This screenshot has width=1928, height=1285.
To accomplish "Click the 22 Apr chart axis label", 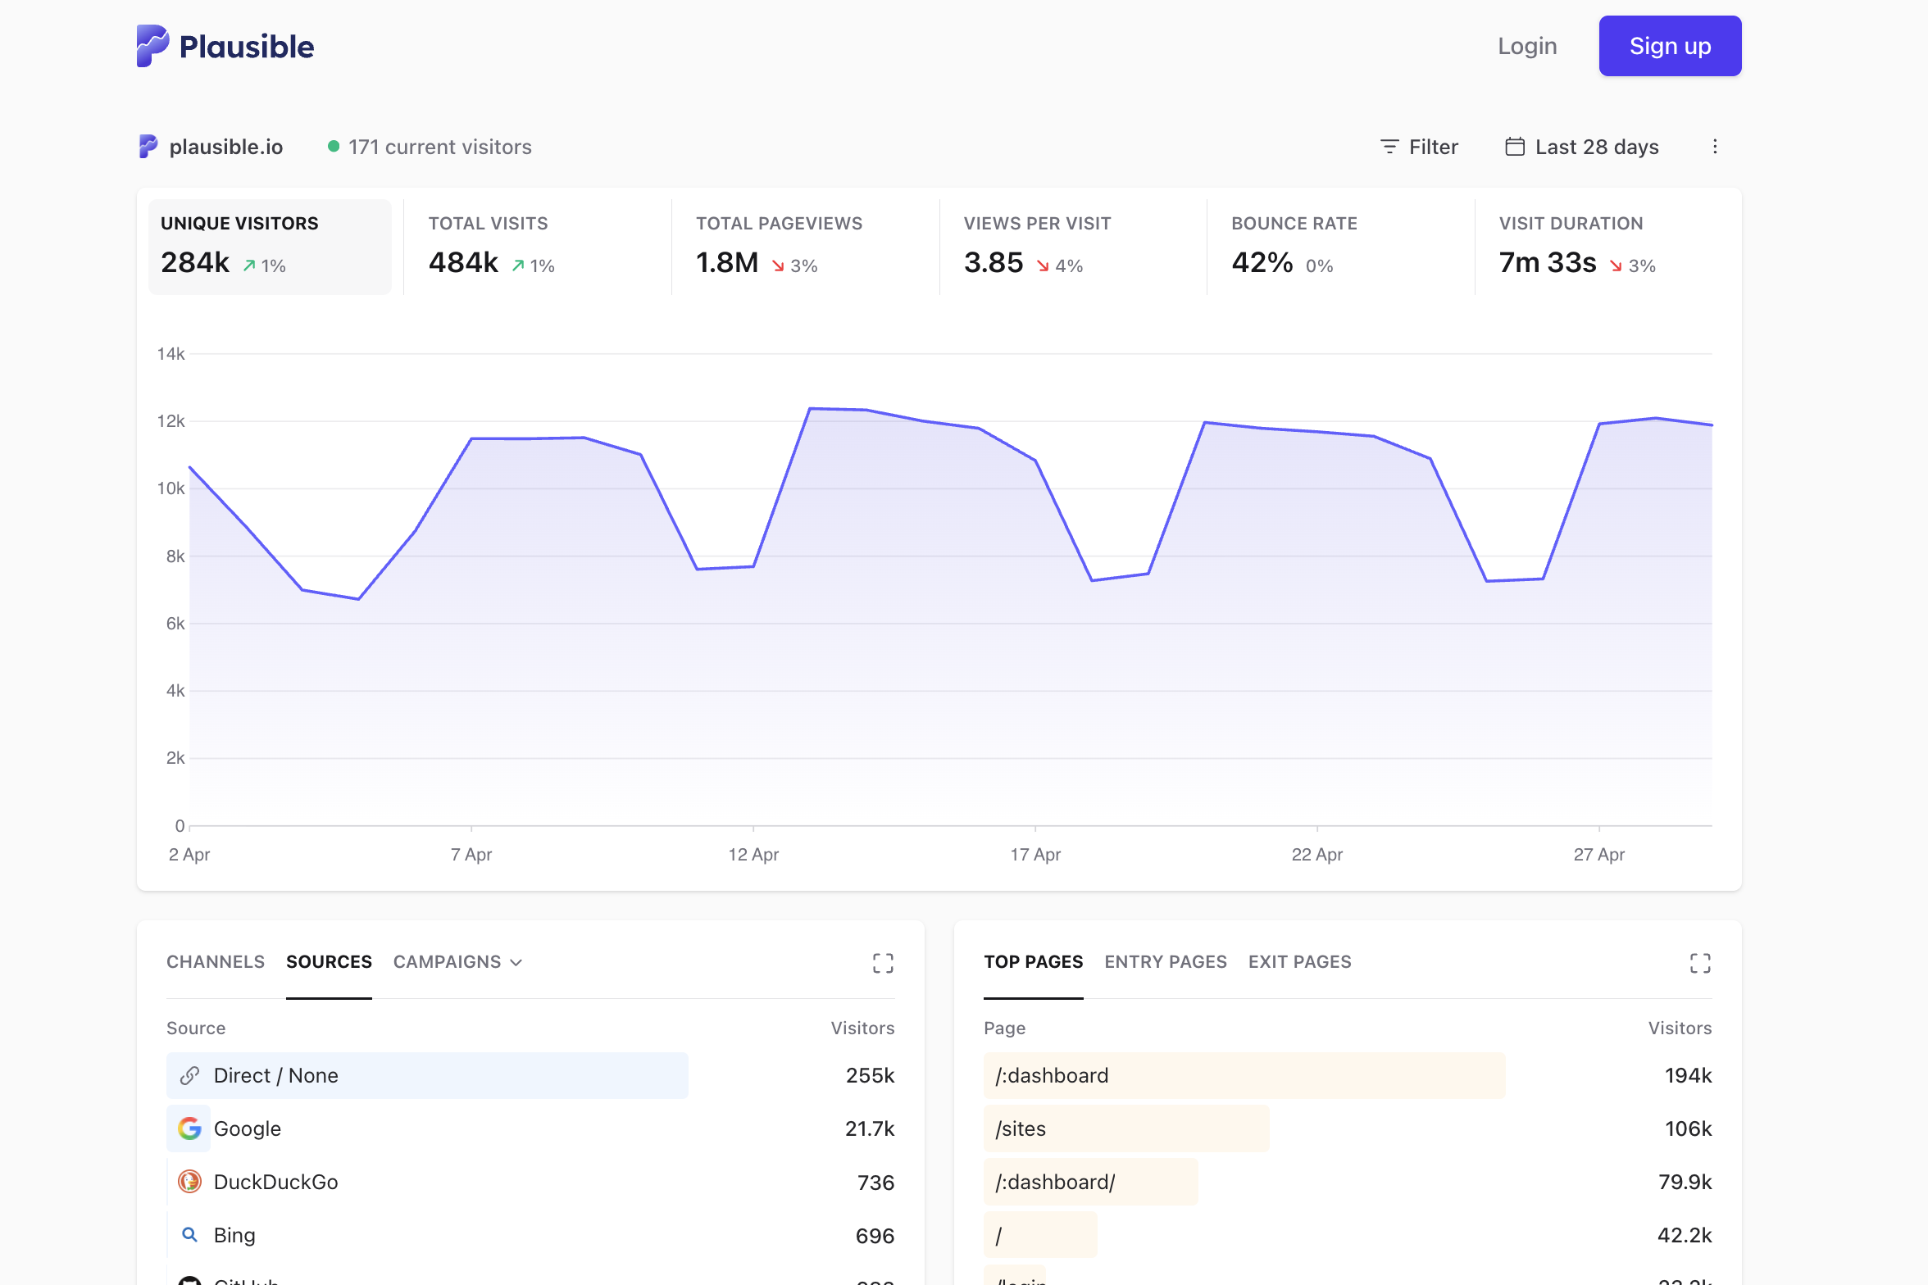I will click(x=1317, y=855).
